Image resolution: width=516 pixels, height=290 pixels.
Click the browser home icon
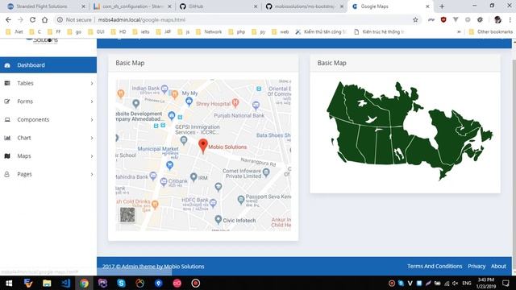[x=45, y=19]
